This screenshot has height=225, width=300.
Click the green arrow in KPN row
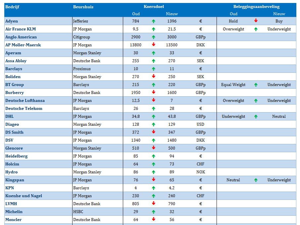pyautogui.click(x=153, y=188)
